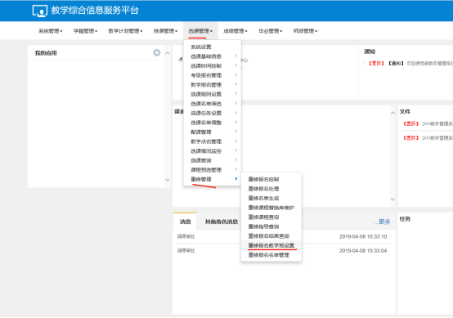Expand 选课任务设置 submenu
Viewport: 453px width, 318px height.
click(x=213, y=113)
